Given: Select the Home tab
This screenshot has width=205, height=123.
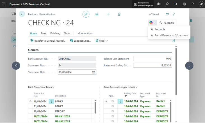Looking at the screenshot, I should (x=33, y=33).
